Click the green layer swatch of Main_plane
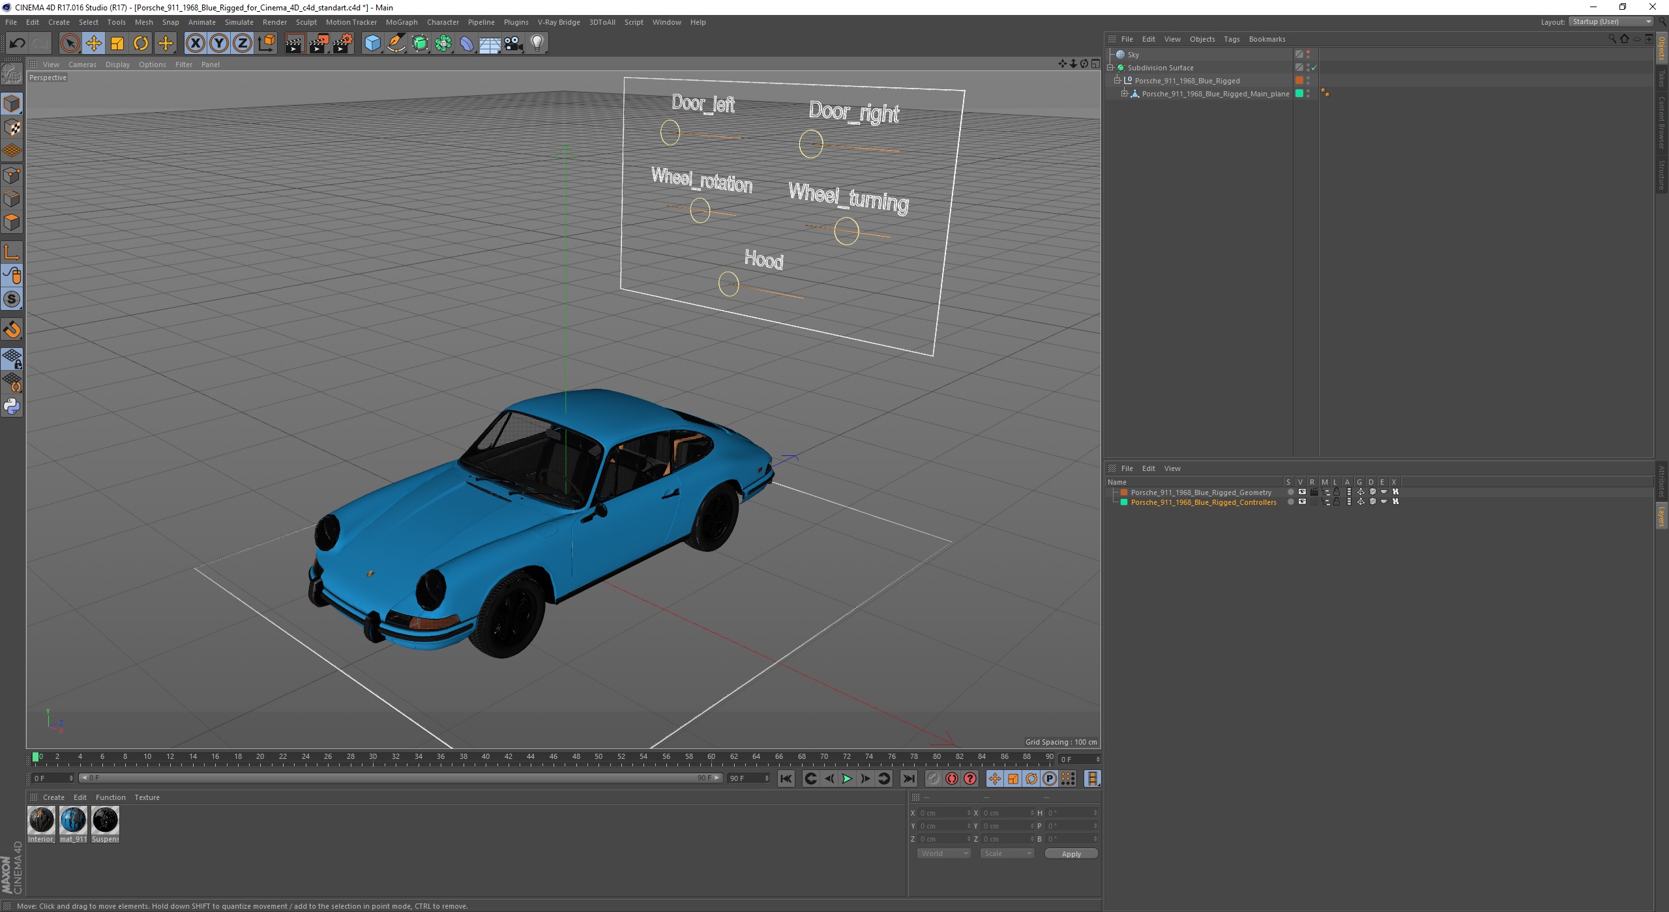 [x=1299, y=94]
